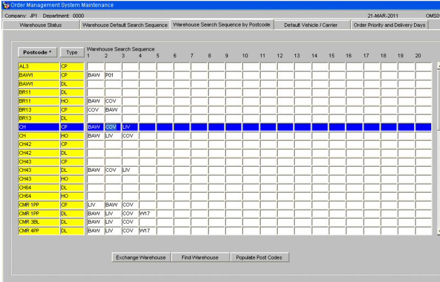Select CH43 postcode cell with type DL
The width and height of the screenshot is (440, 282).
click(38, 170)
